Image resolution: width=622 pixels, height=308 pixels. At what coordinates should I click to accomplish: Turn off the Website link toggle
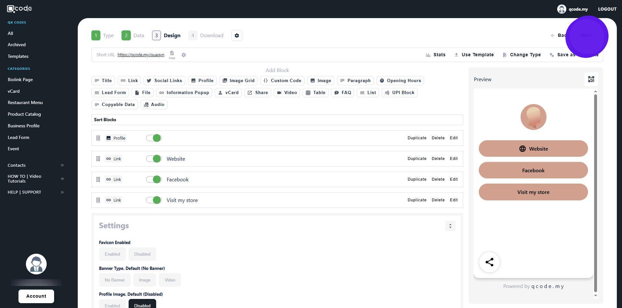point(154,159)
